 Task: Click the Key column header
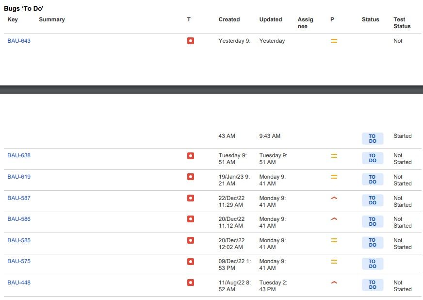pyautogui.click(x=13, y=19)
